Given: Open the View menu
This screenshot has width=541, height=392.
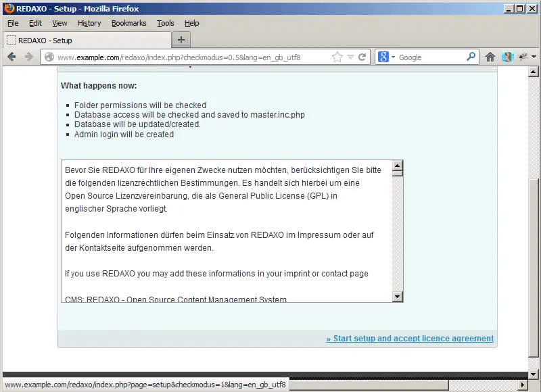Looking at the screenshot, I should click(x=60, y=23).
